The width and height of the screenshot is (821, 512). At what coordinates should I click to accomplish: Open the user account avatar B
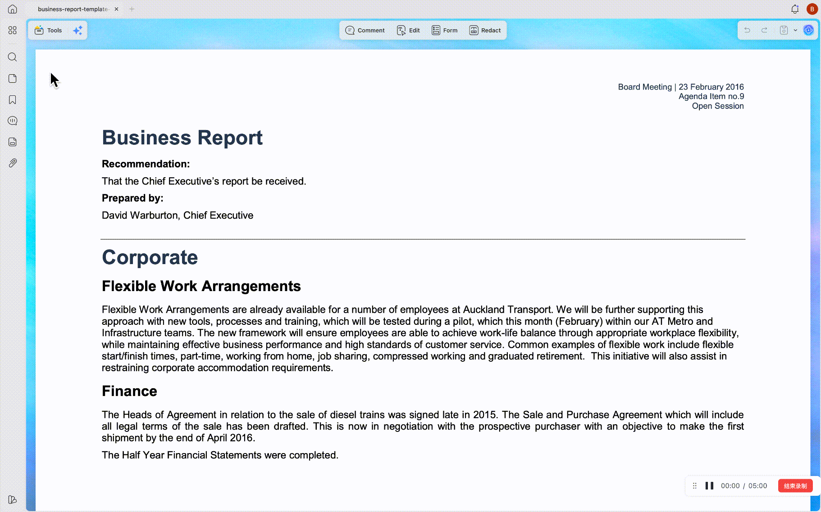point(812,9)
